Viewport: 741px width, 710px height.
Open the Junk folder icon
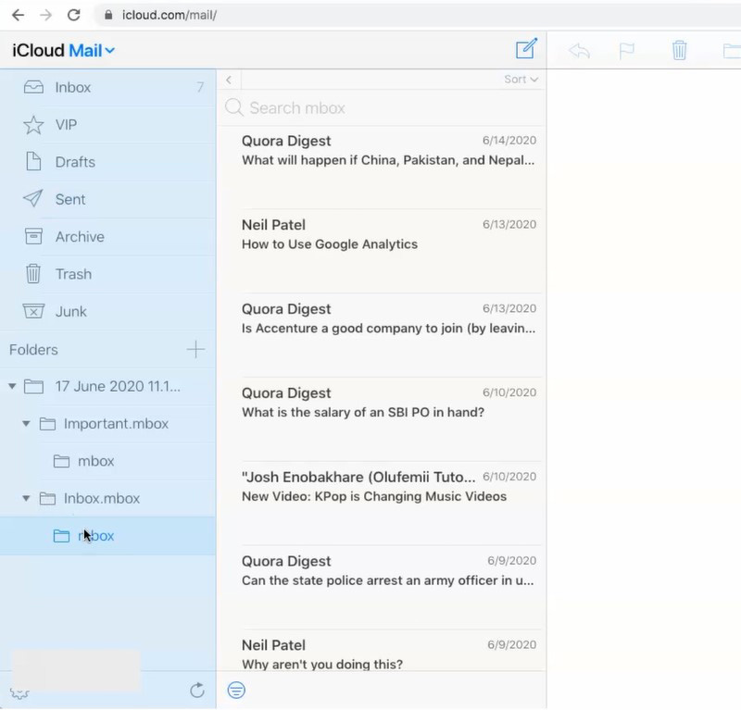pos(33,311)
